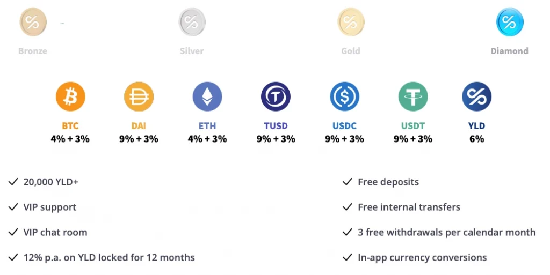Click the In-app currency conversions text
Screen dimensions: 550x275
(x=422, y=257)
